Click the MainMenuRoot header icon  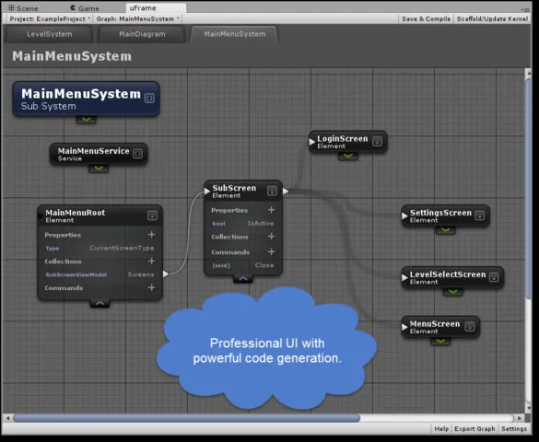pos(152,215)
